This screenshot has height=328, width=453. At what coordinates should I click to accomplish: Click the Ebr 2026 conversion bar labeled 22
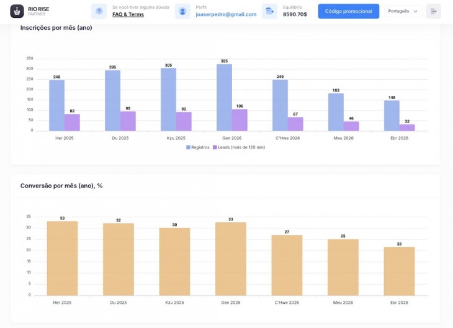(399, 271)
